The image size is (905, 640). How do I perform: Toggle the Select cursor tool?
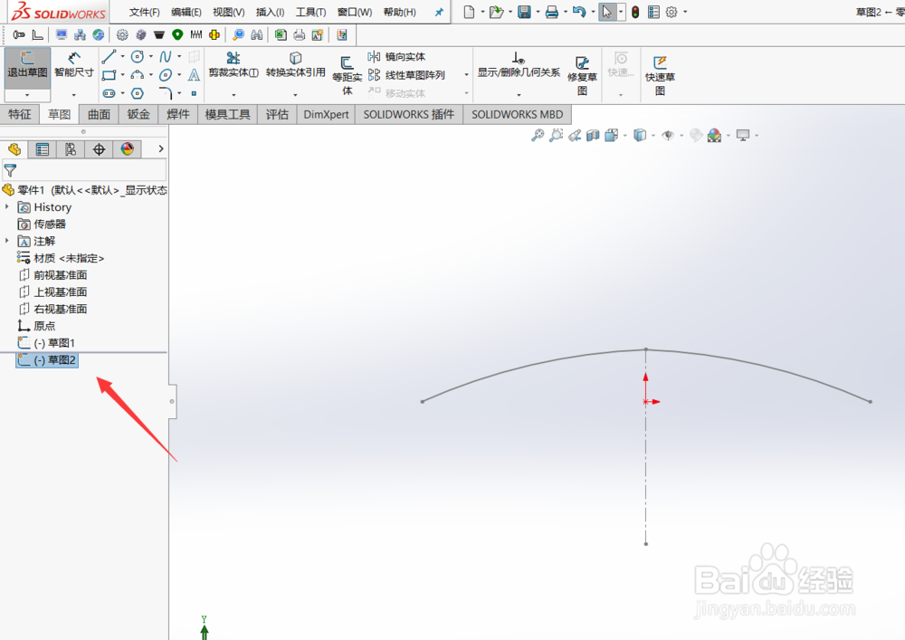click(x=606, y=12)
